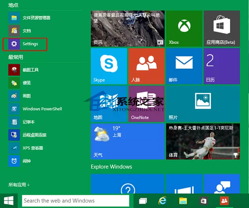Click the Windows Start button
The width and height of the screenshot is (249, 208).
pos(9,201)
